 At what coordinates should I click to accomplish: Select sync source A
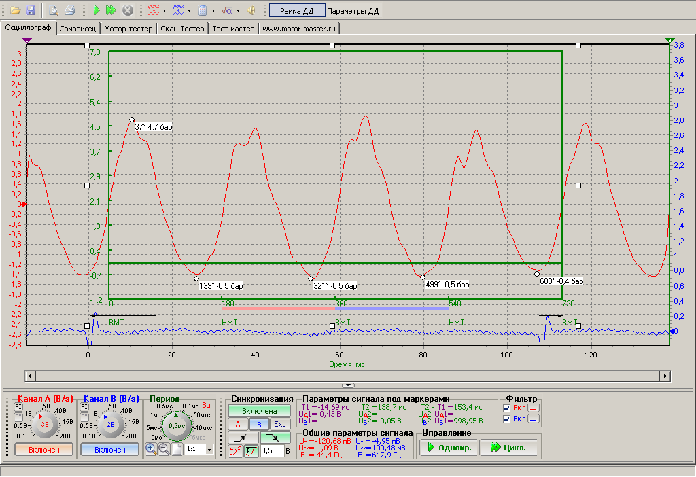238,424
